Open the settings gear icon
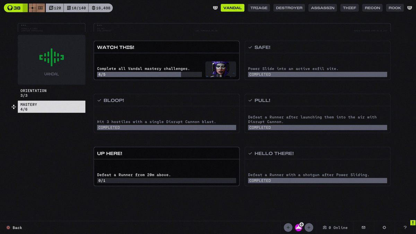416x234 pixels. (x=384, y=227)
